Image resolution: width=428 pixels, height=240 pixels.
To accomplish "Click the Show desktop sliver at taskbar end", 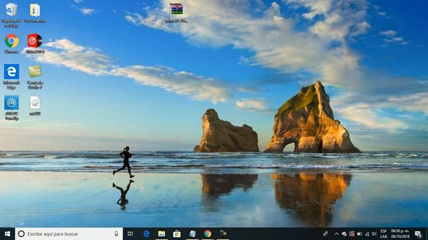I will 427,234.
